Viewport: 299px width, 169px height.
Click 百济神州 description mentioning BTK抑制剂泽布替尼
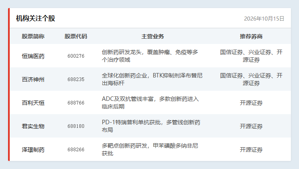coord(152,79)
